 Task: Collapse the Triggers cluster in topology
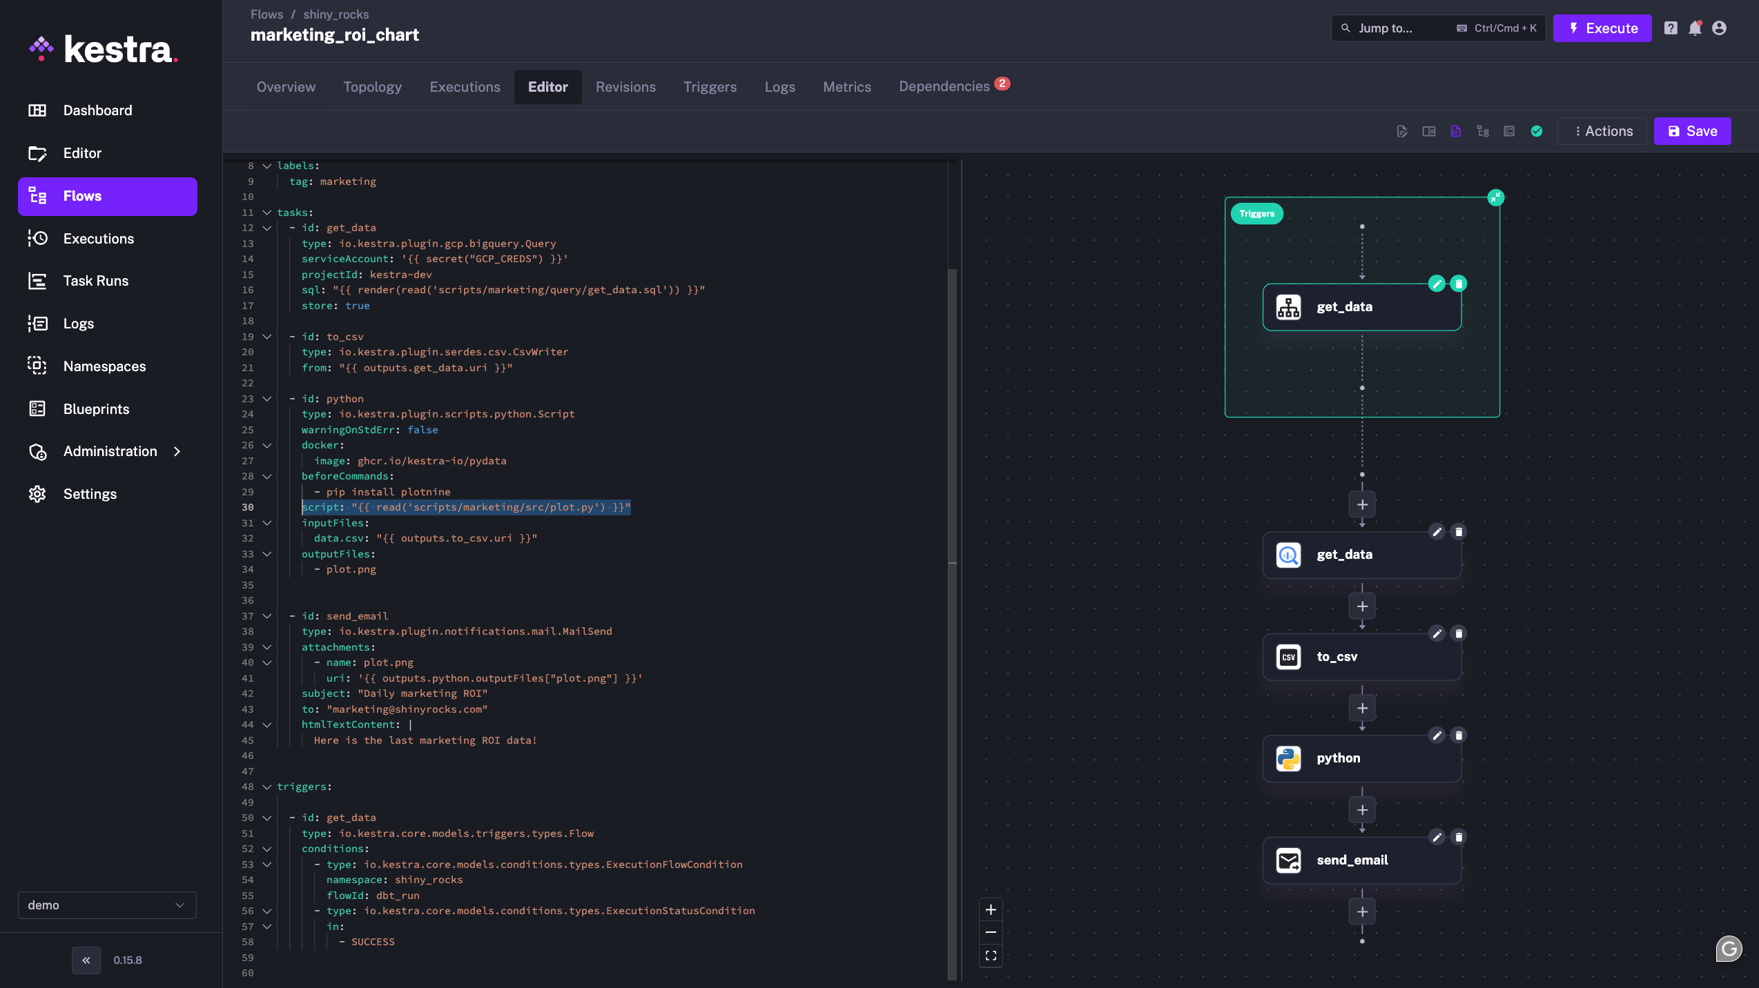pos(1495,198)
